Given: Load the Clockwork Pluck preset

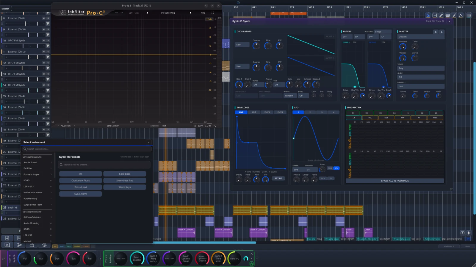Looking at the screenshot, I should 80,181.
